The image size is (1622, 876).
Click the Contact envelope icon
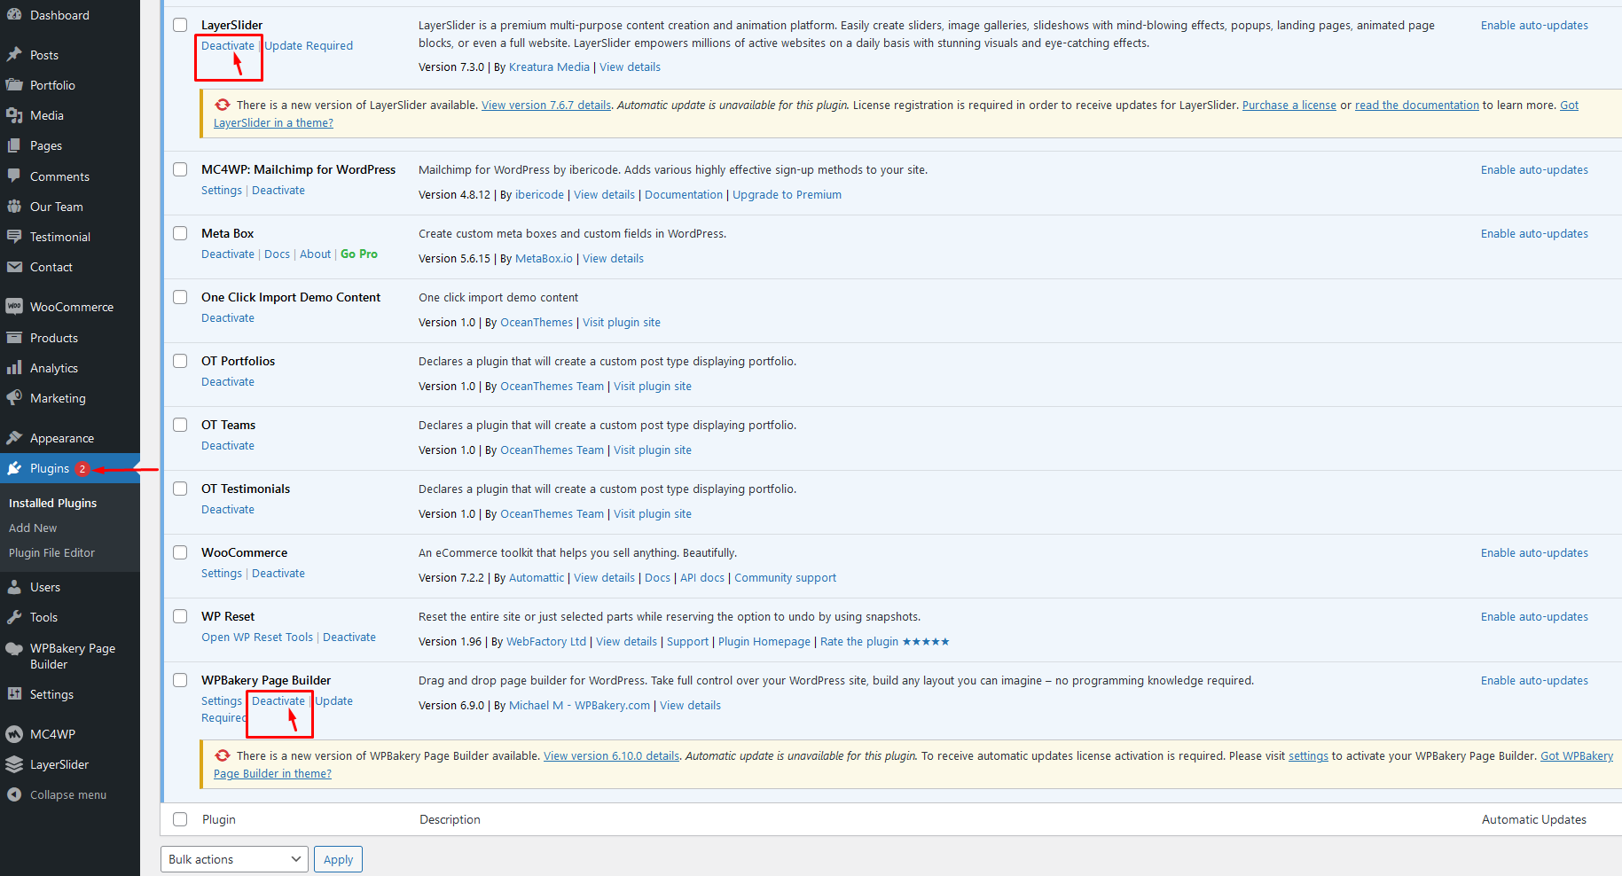(14, 267)
